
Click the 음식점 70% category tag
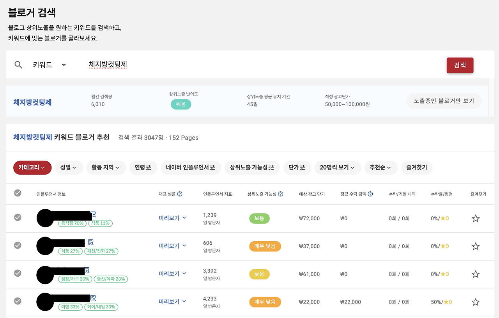click(x=72, y=223)
